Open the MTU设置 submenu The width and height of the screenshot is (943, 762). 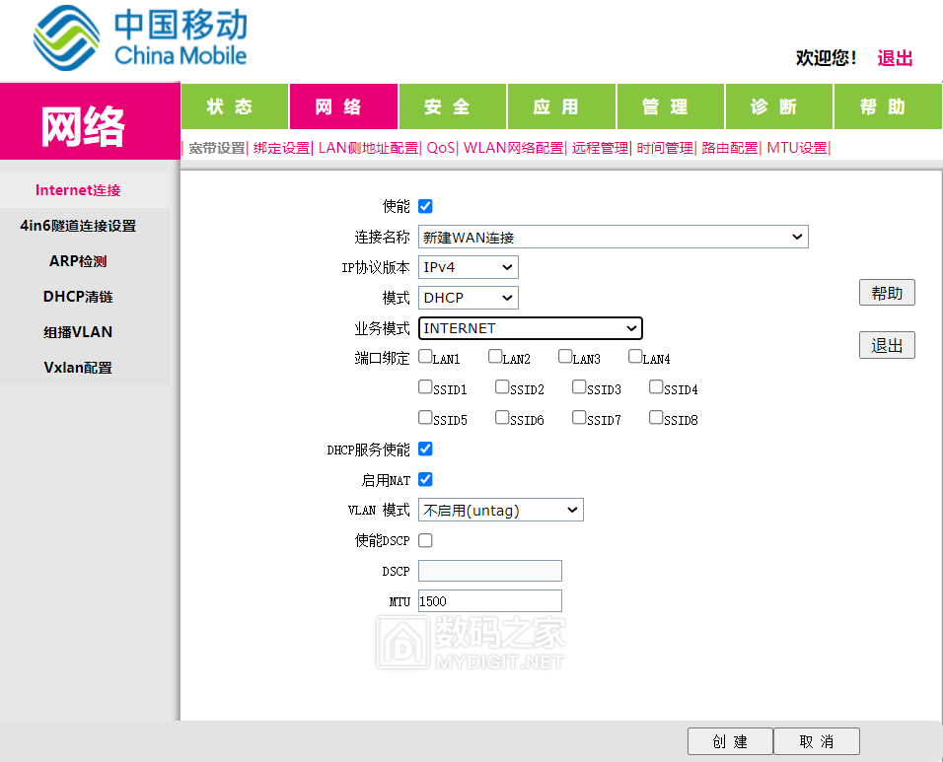point(797,148)
